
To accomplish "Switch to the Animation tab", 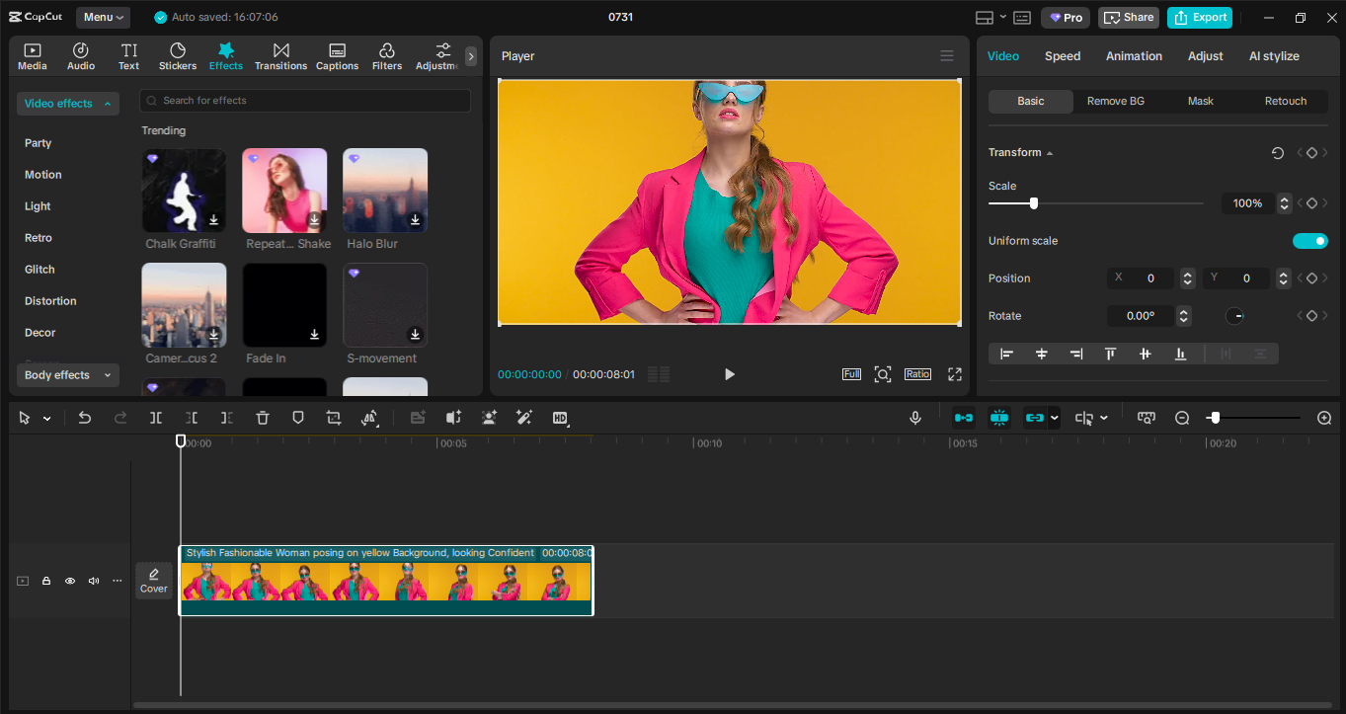I will tap(1133, 56).
